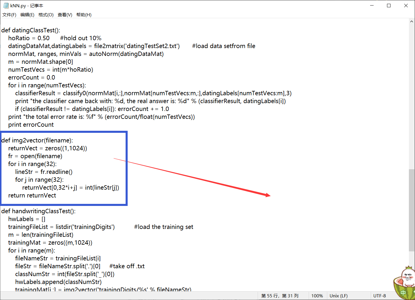Click the line 'fileNameStr = trainingFileList[i]'
The image size is (415, 300).
click(58, 258)
